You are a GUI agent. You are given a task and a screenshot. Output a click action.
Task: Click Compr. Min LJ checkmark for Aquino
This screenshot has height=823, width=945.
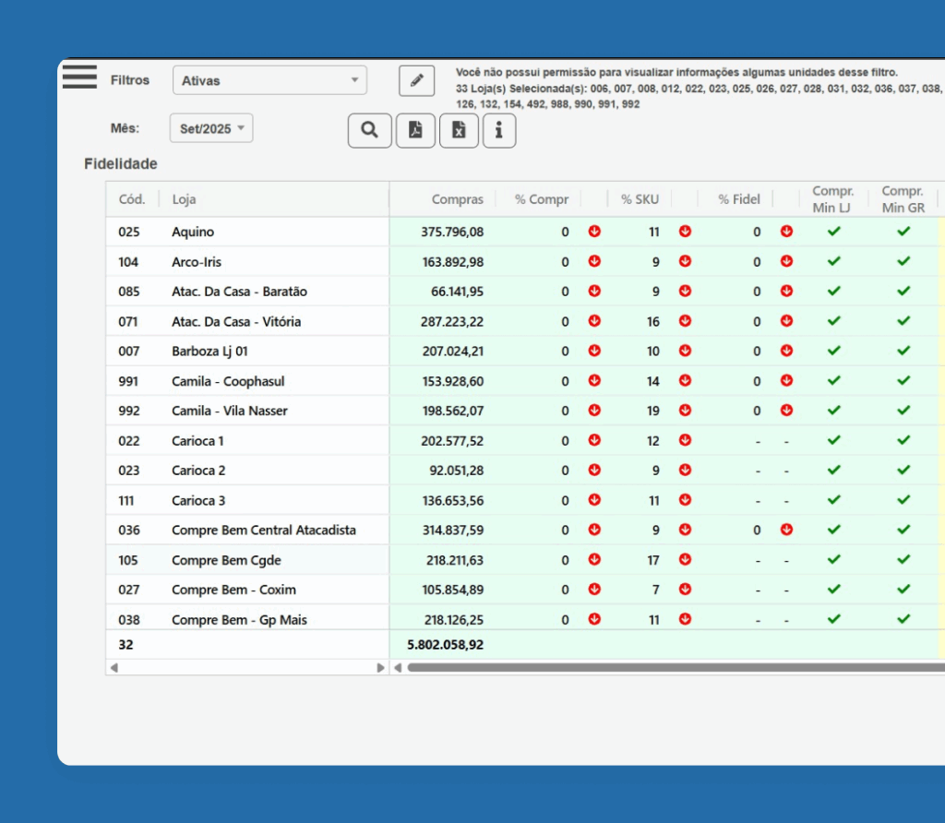833,232
